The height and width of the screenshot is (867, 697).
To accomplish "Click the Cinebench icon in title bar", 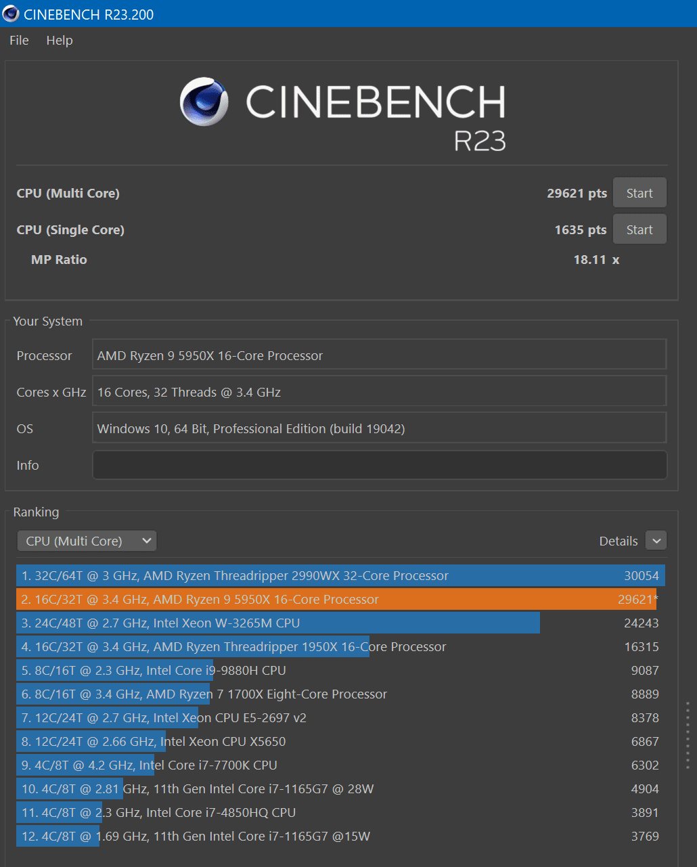I will point(11,14).
